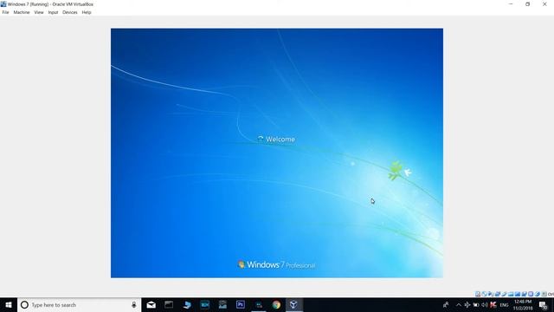Open the File menu in VirtualBox
This screenshot has width=554, height=312.
(5, 12)
